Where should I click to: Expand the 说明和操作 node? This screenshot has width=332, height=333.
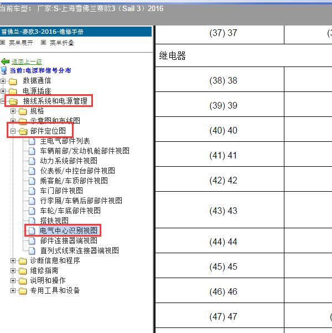click(x=13, y=280)
